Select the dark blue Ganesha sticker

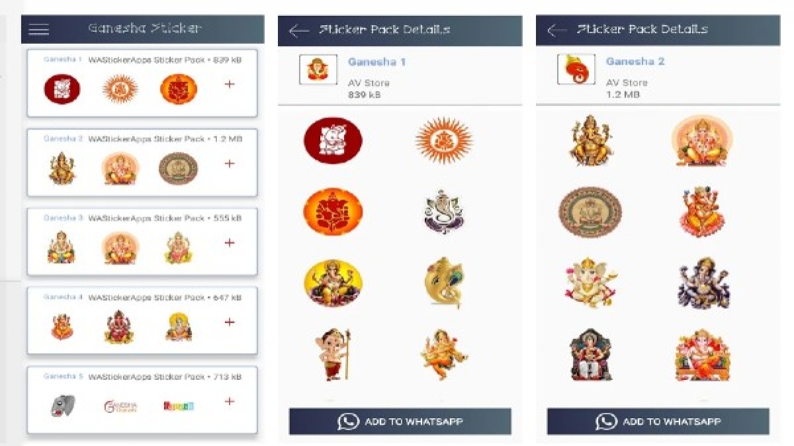tap(703, 283)
